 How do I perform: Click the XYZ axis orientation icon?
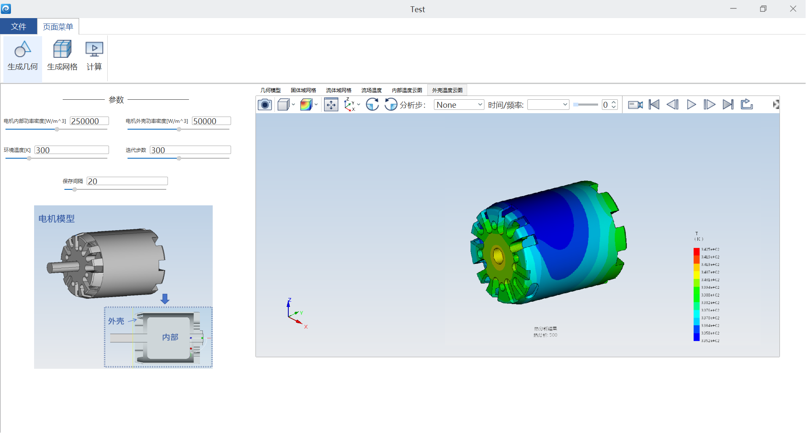coord(349,104)
